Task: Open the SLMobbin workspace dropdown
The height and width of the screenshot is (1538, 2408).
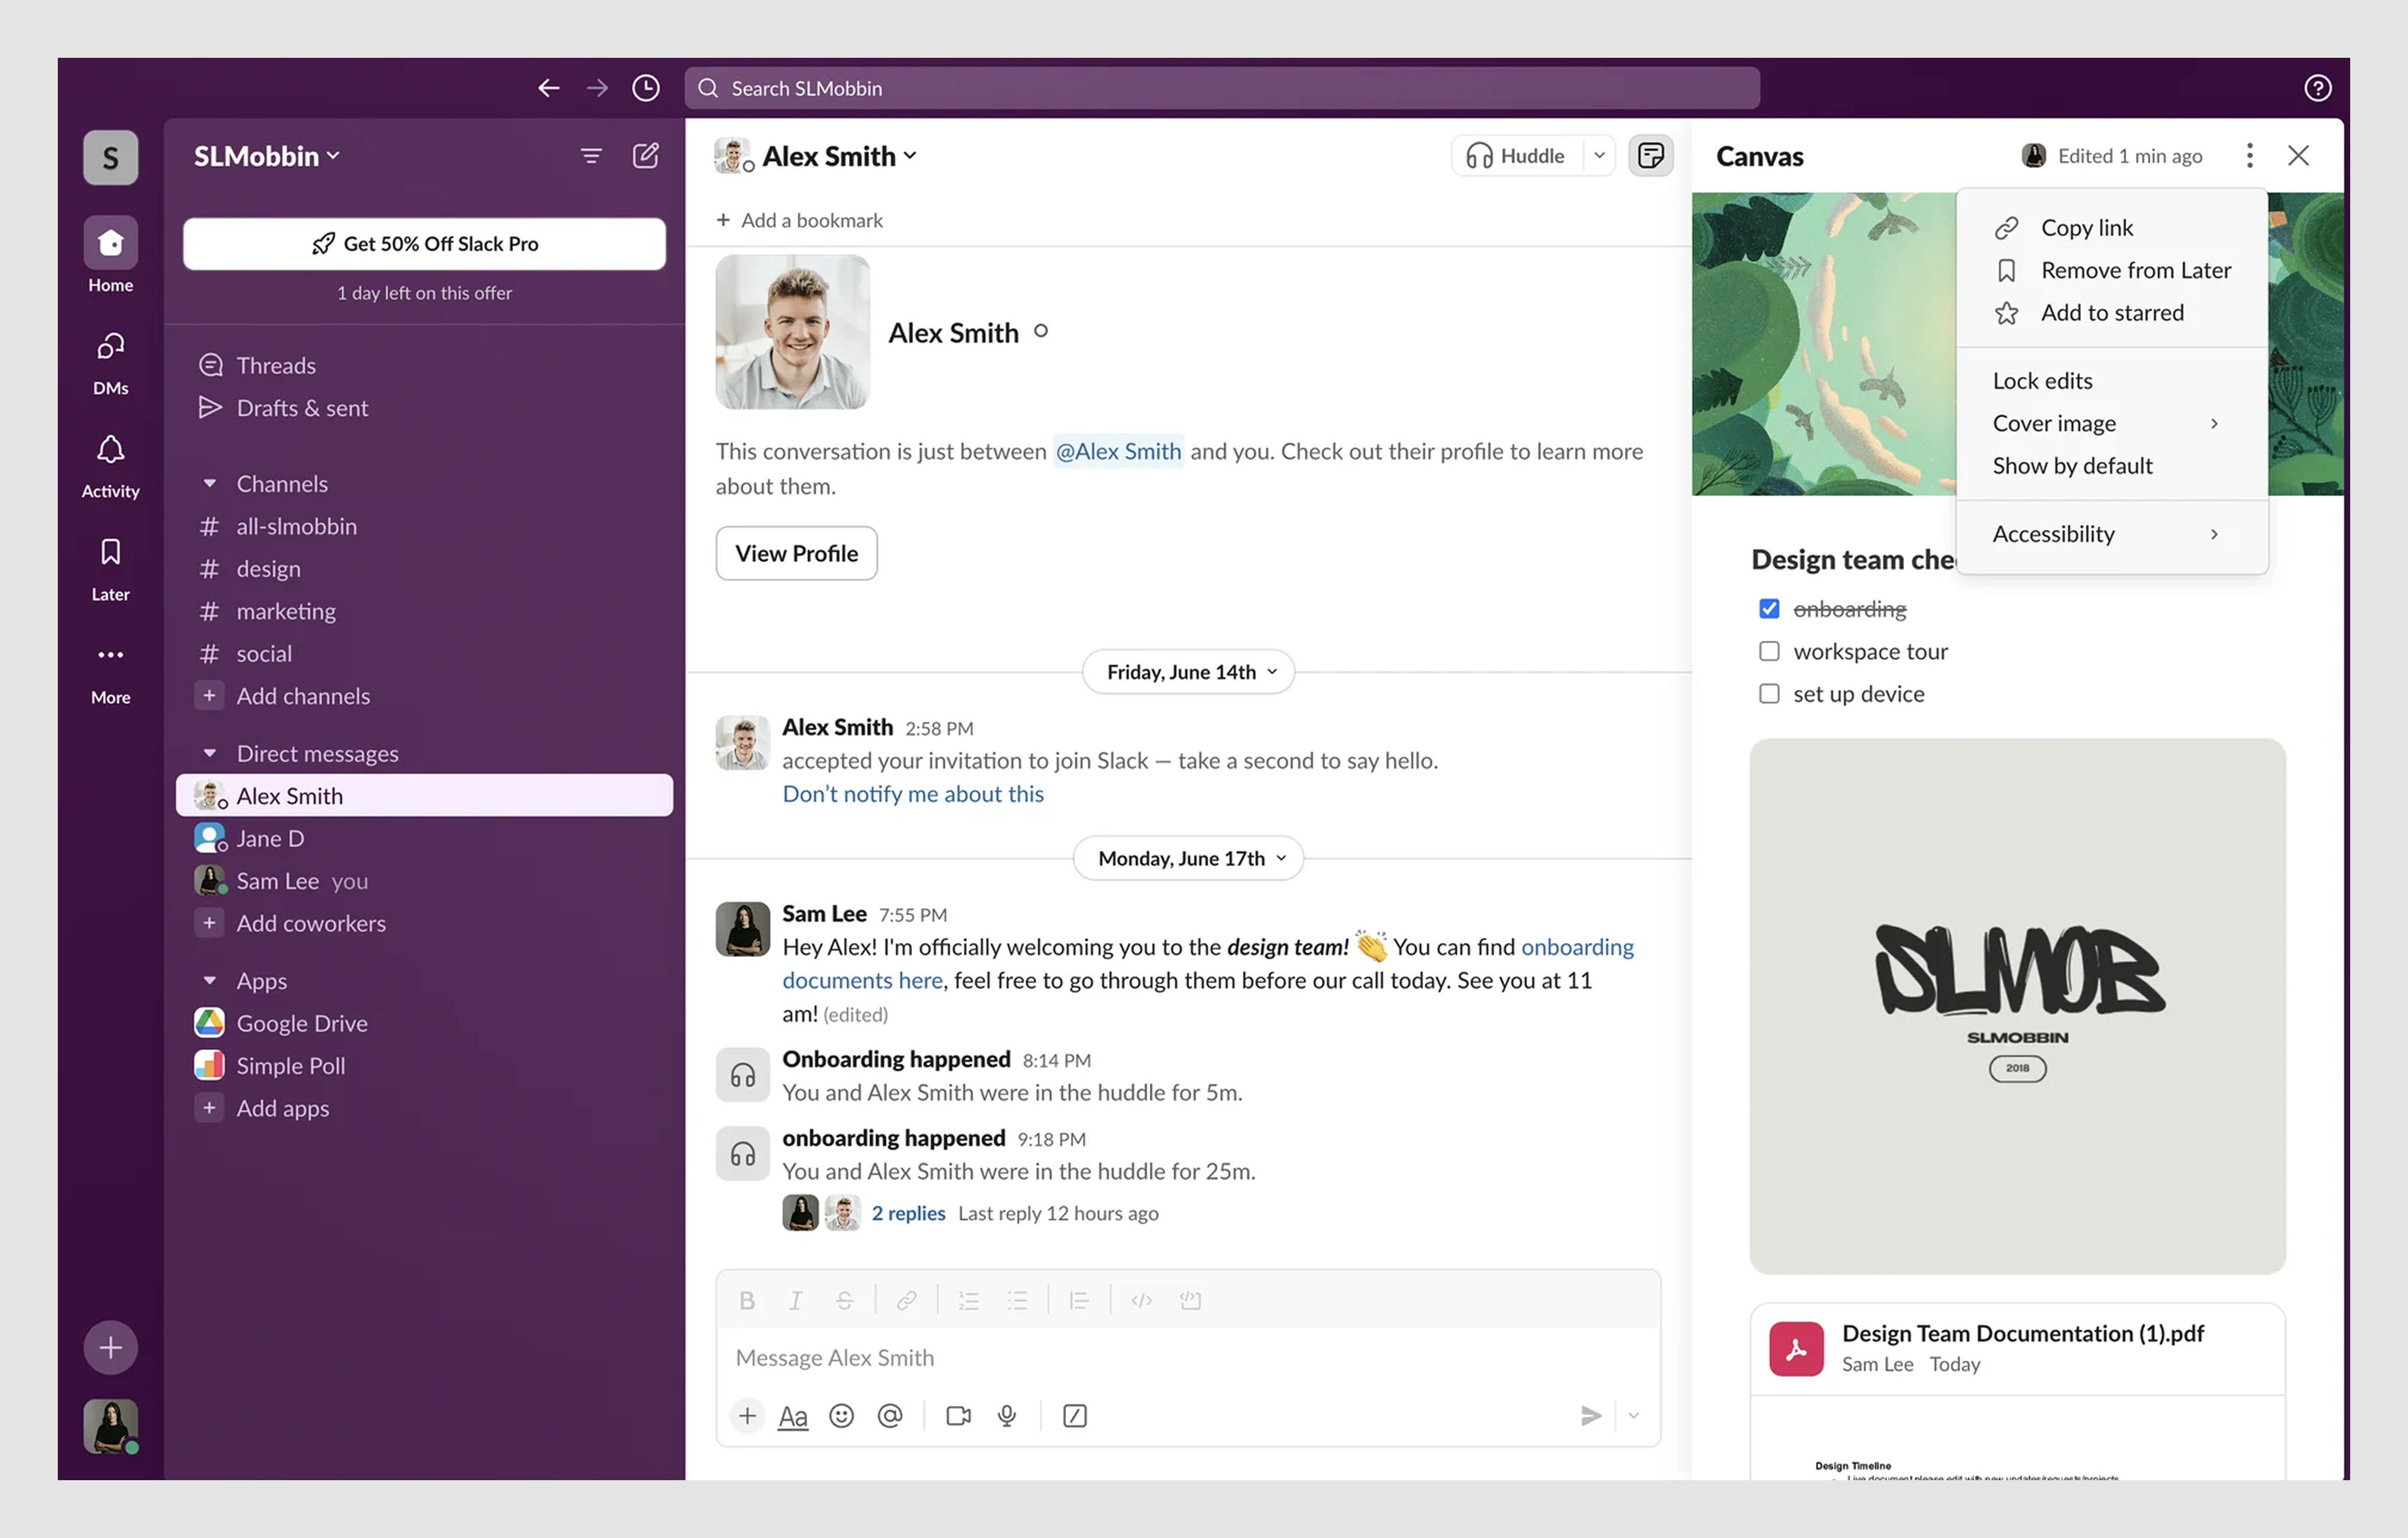Action: [x=267, y=156]
